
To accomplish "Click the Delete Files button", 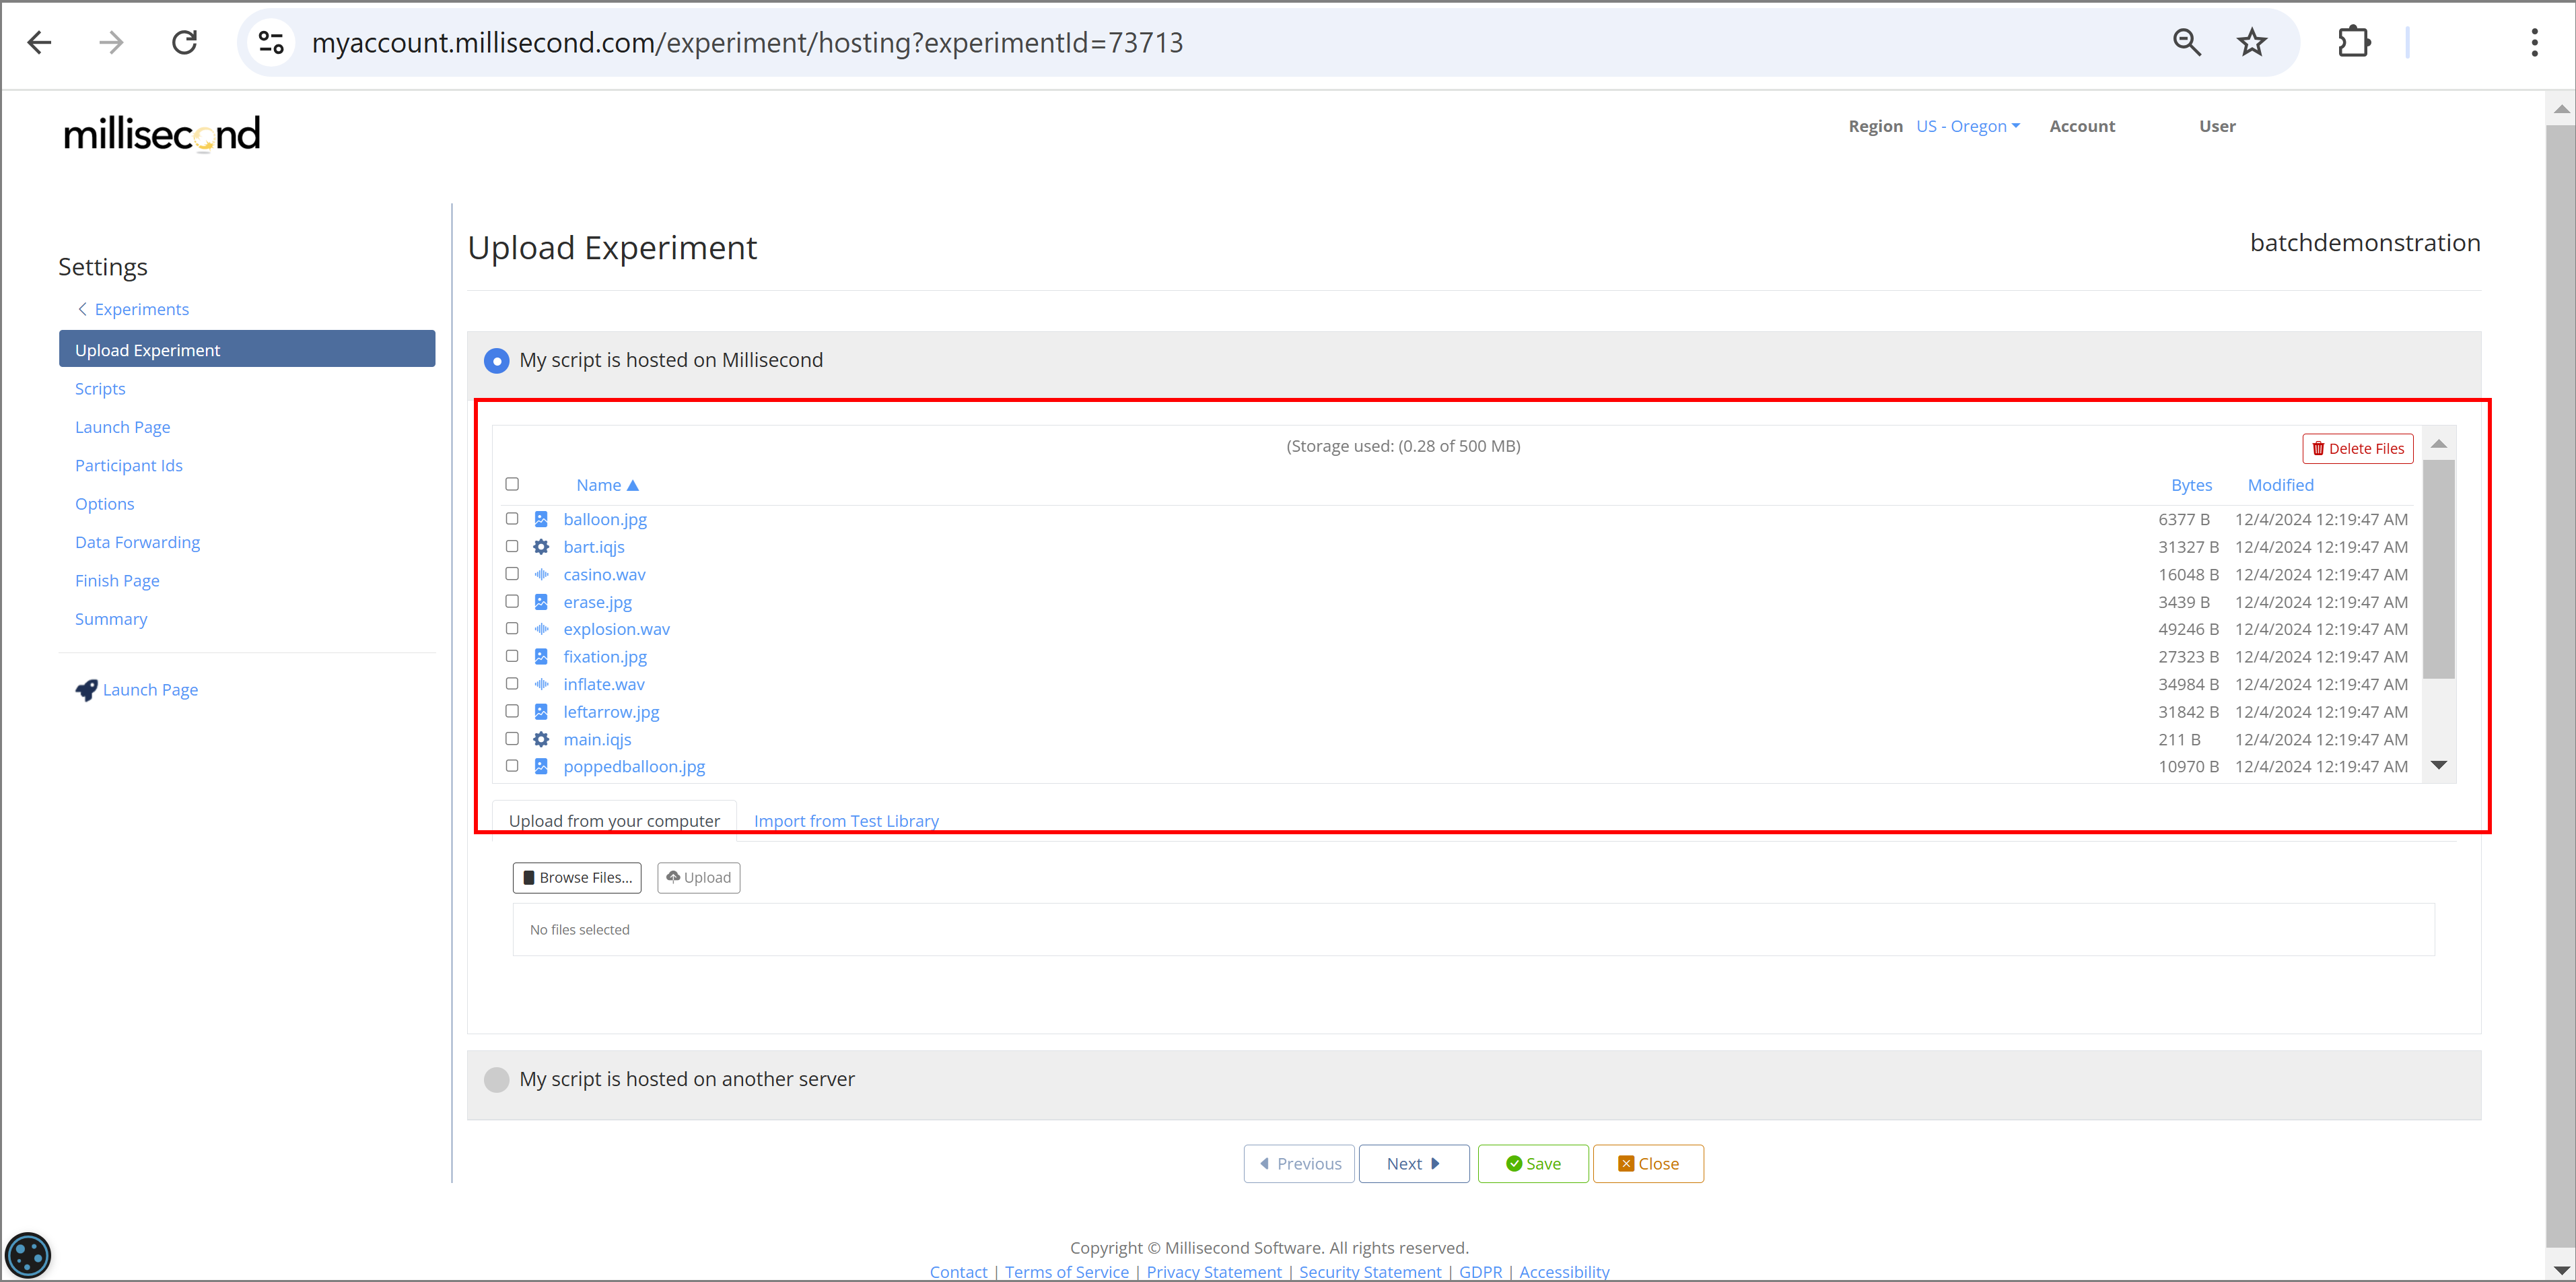I will coord(2357,449).
